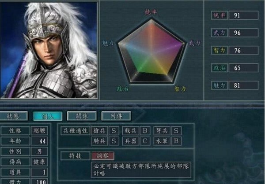
Task: Click the 騎兵 S aptitude grade
Action: tap(114, 141)
